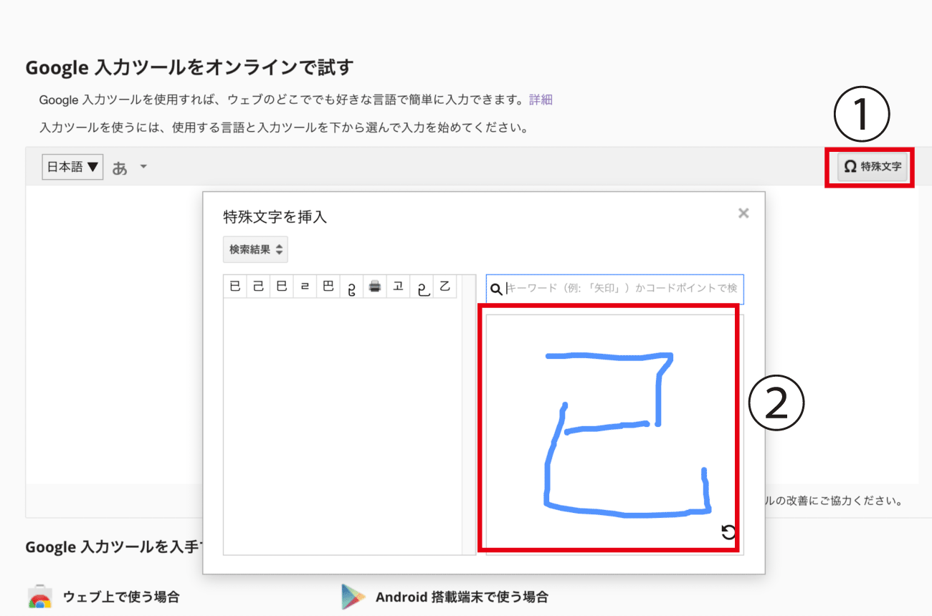Insert the second result character 己
Viewport: 932px width, 616px height.
(x=258, y=287)
